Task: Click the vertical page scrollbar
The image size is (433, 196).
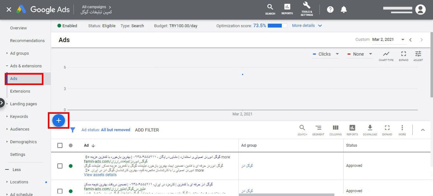Action: 431,65
